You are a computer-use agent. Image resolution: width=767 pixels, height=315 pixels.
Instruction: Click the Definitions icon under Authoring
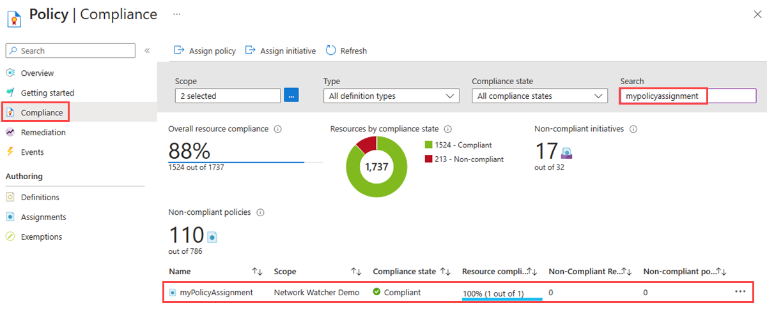[10, 197]
